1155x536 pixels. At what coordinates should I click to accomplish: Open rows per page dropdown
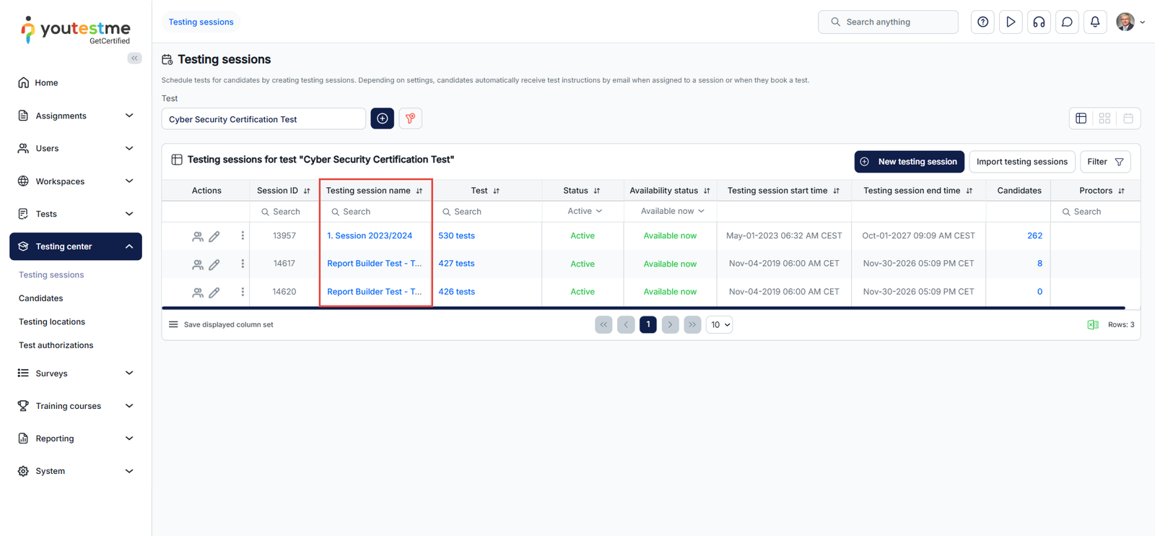720,324
